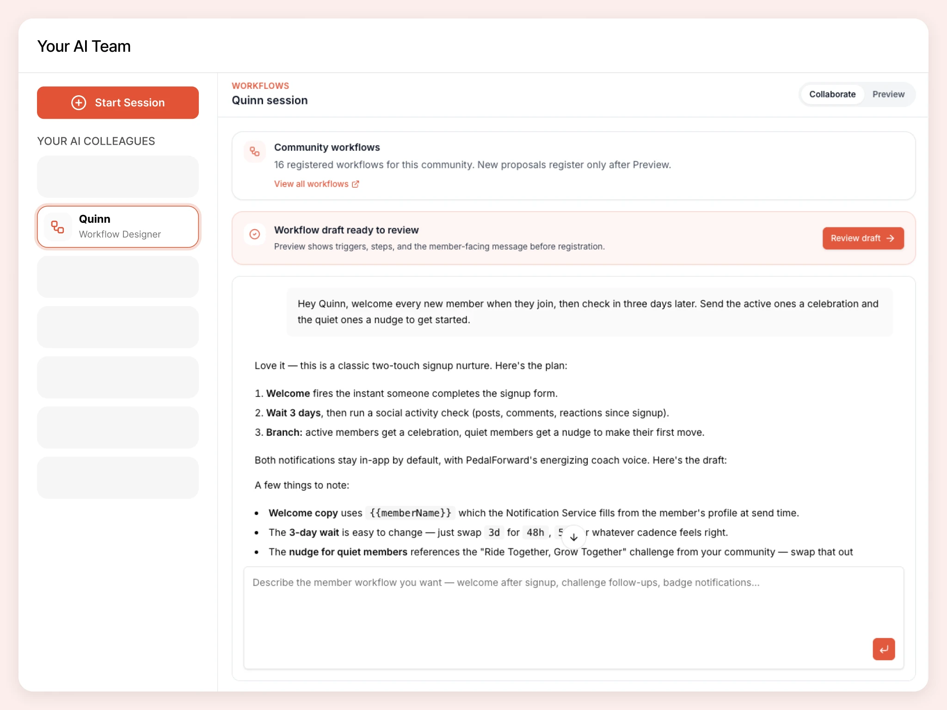Switch to the Preview tab
Image resolution: width=947 pixels, height=710 pixels.
pyautogui.click(x=888, y=94)
